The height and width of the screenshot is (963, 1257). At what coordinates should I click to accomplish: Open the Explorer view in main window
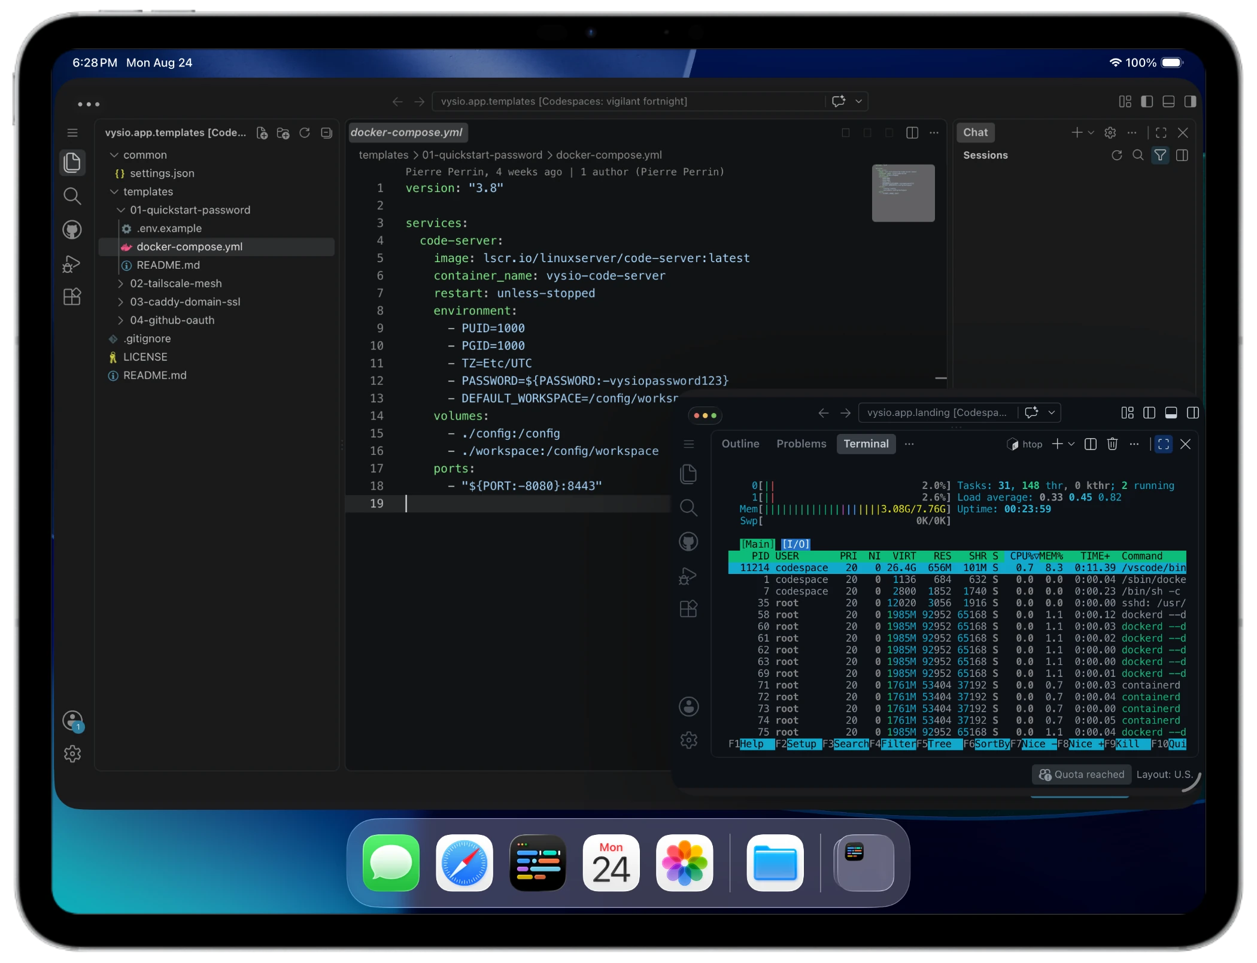pos(72,162)
